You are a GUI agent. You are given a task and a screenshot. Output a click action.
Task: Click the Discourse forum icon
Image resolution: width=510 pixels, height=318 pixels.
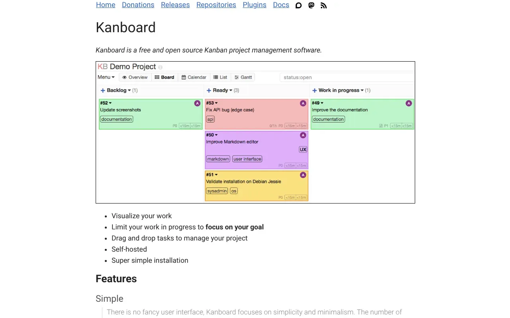tap(298, 5)
